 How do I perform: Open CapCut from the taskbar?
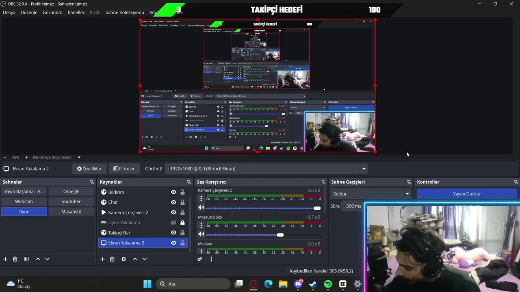click(x=343, y=284)
